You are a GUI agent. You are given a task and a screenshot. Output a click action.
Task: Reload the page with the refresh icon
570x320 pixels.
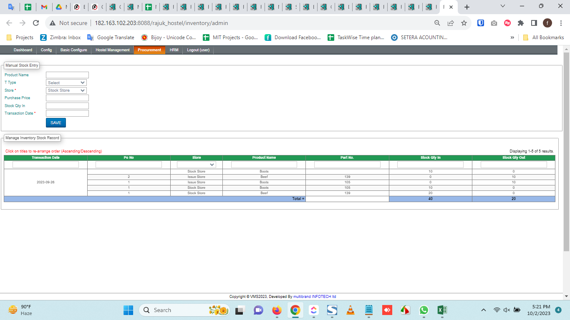tap(36, 23)
